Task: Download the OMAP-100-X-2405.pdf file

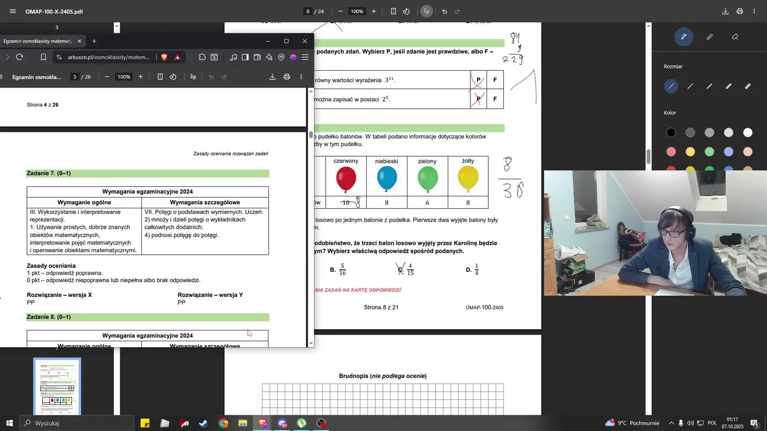Action: click(725, 11)
